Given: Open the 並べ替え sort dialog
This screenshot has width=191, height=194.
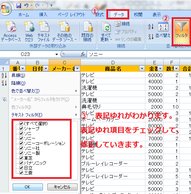Looking at the screenshot, I should (x=163, y=30).
